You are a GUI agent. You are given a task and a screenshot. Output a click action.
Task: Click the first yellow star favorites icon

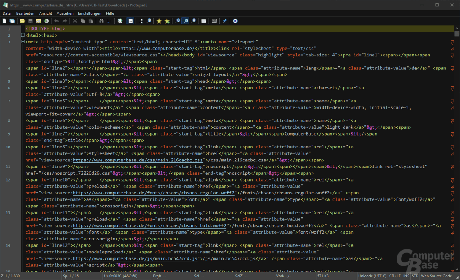(x=159, y=21)
